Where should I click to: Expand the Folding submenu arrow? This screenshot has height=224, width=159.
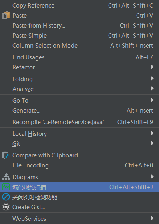(152, 79)
